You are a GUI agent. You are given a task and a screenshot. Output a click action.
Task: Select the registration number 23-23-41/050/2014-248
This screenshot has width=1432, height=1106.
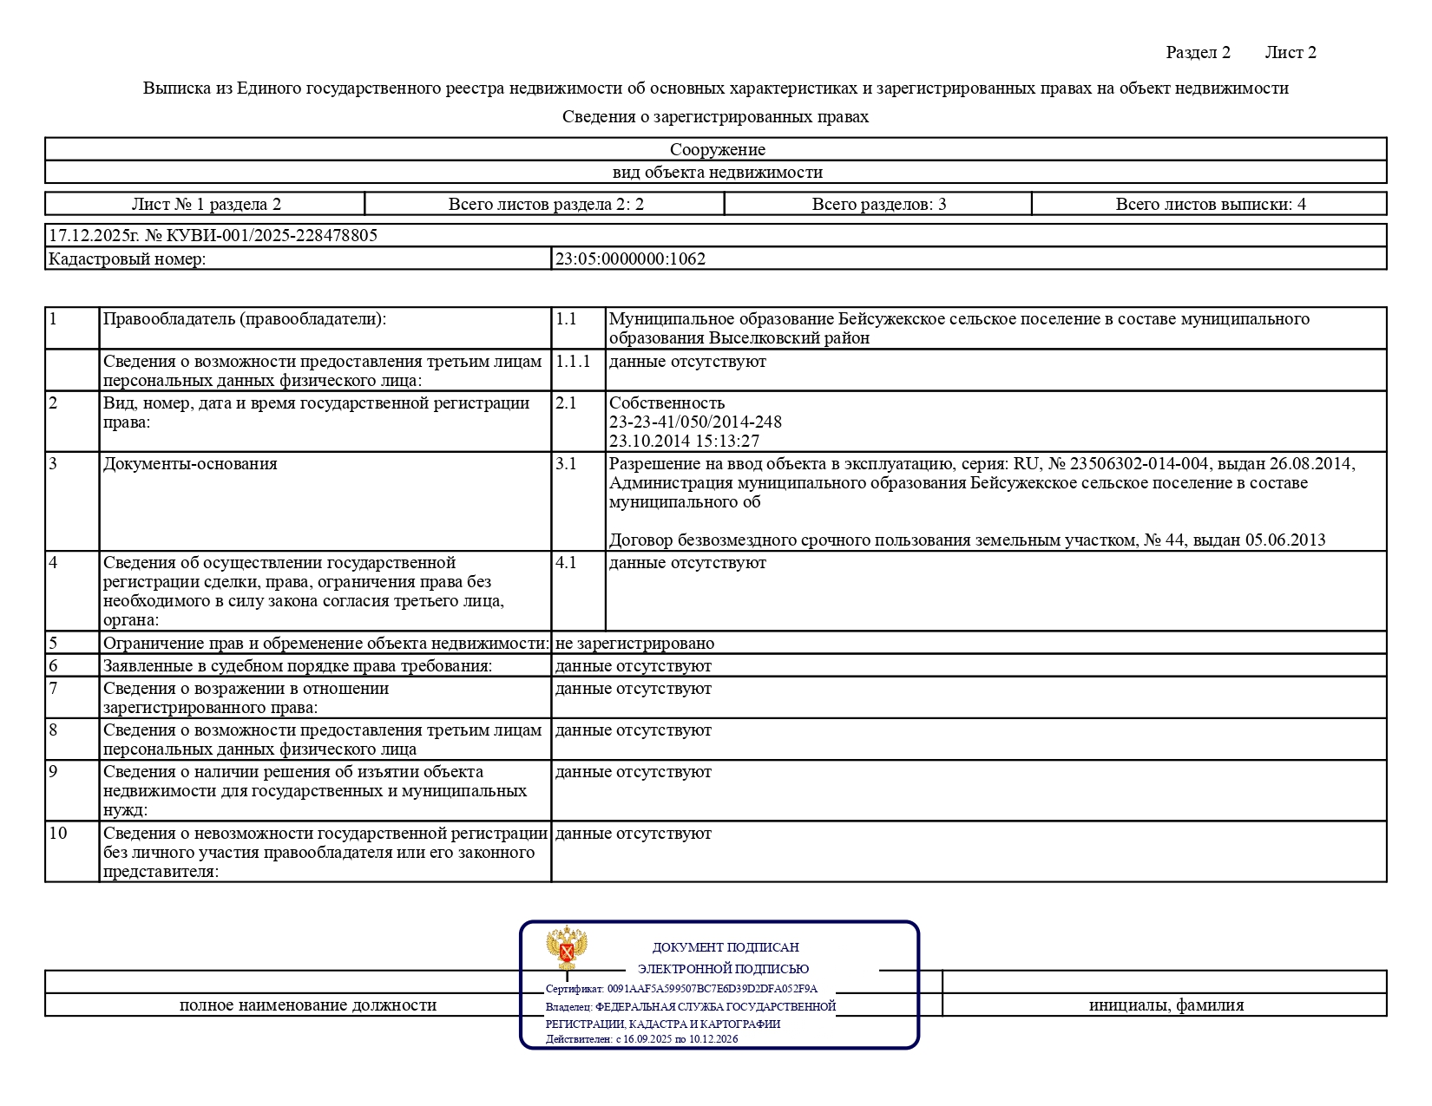coord(695,422)
